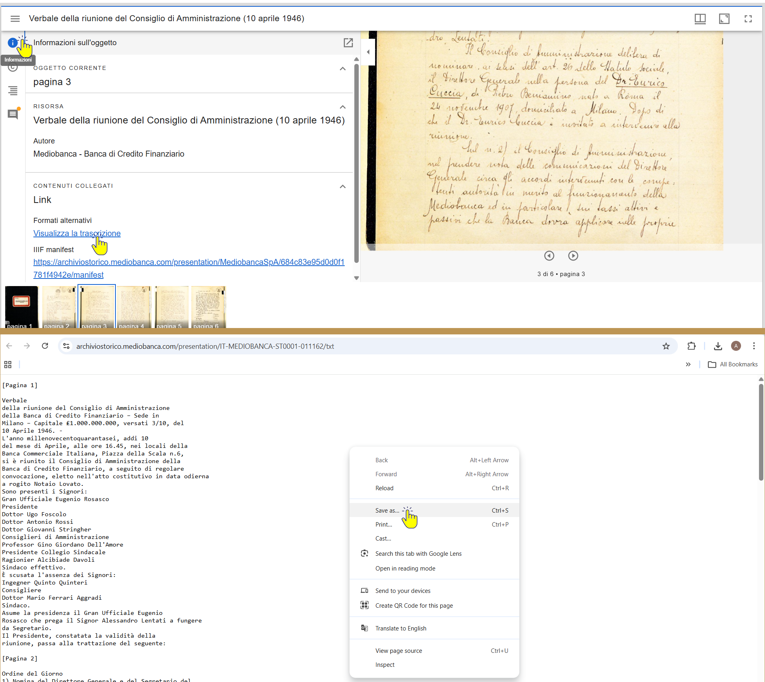
Task: Open info panel in new window
Action: pyautogui.click(x=348, y=43)
